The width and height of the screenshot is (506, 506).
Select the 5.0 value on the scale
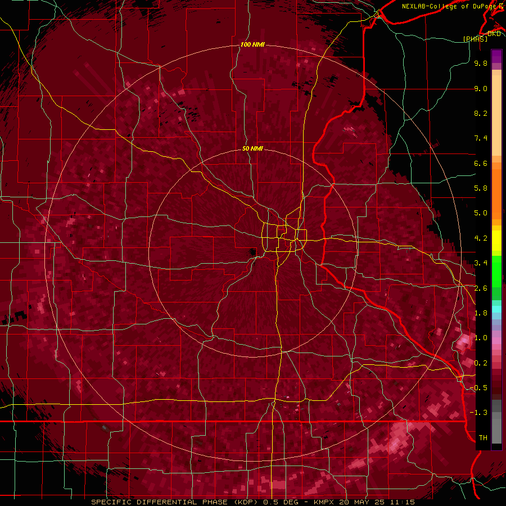click(x=481, y=213)
